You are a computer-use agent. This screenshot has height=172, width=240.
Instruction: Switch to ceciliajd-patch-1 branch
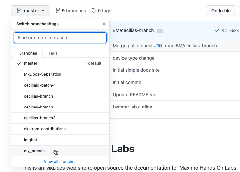tap(60, 85)
